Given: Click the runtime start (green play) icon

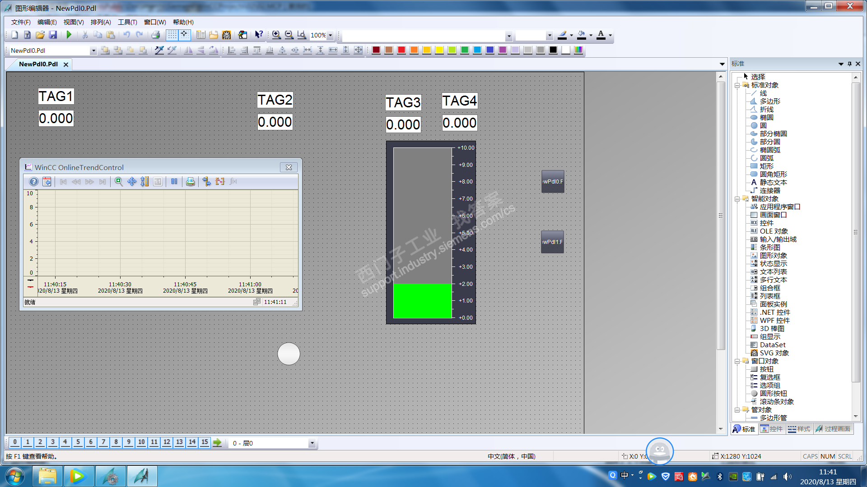Looking at the screenshot, I should [69, 35].
